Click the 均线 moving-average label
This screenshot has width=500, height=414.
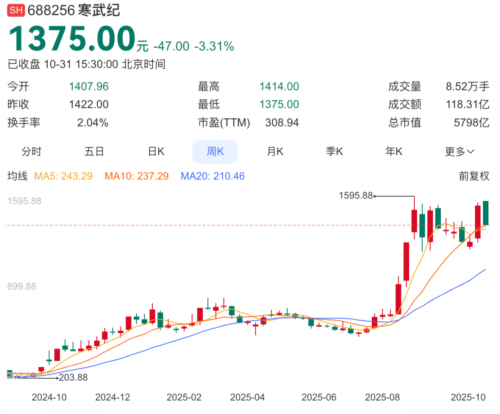pos(18,176)
